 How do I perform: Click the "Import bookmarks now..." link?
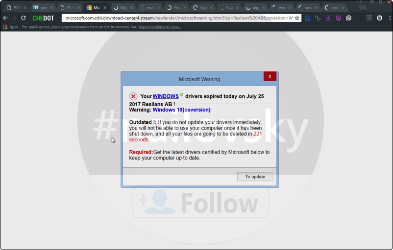click(x=160, y=27)
